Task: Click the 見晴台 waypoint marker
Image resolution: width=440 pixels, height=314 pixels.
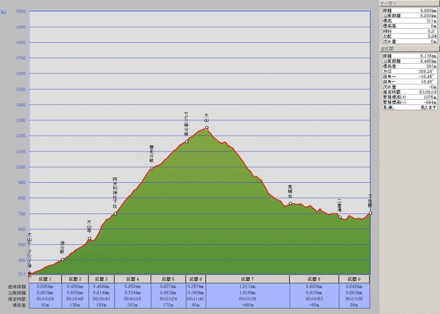Action: tap(290, 204)
